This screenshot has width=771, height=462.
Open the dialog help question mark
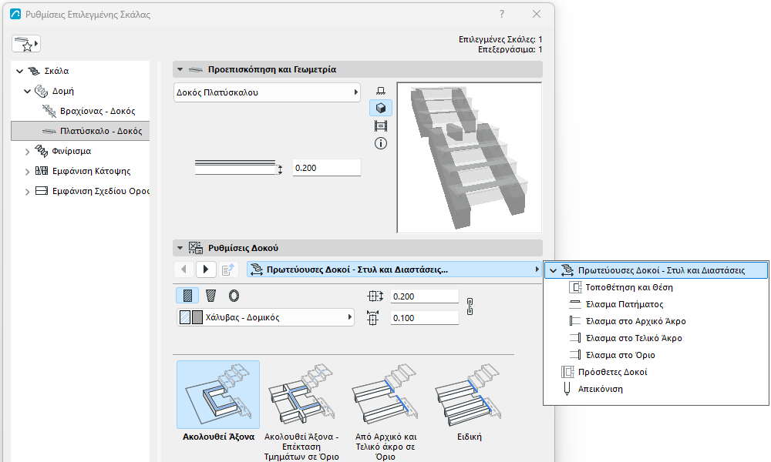coord(502,14)
